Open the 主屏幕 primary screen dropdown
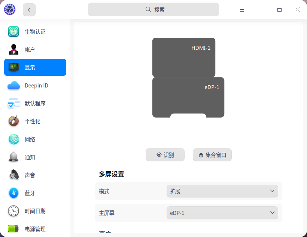This screenshot has width=307, height=237. (222, 212)
